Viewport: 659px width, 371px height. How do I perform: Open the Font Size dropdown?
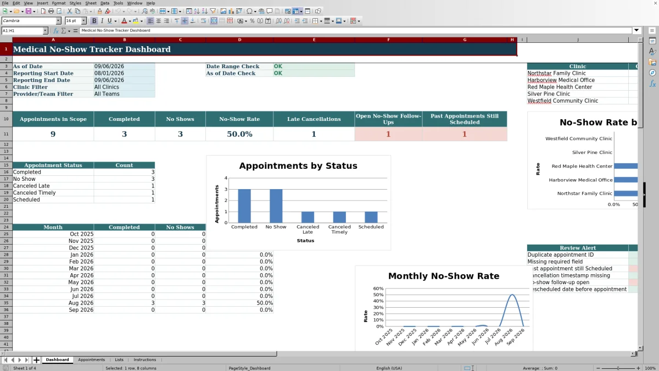pos(83,21)
